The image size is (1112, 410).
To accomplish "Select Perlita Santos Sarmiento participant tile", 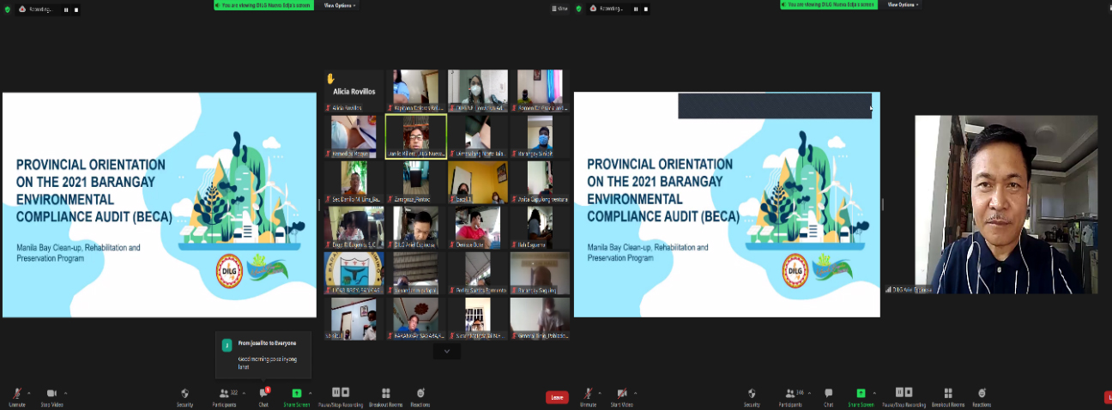I will point(477,273).
